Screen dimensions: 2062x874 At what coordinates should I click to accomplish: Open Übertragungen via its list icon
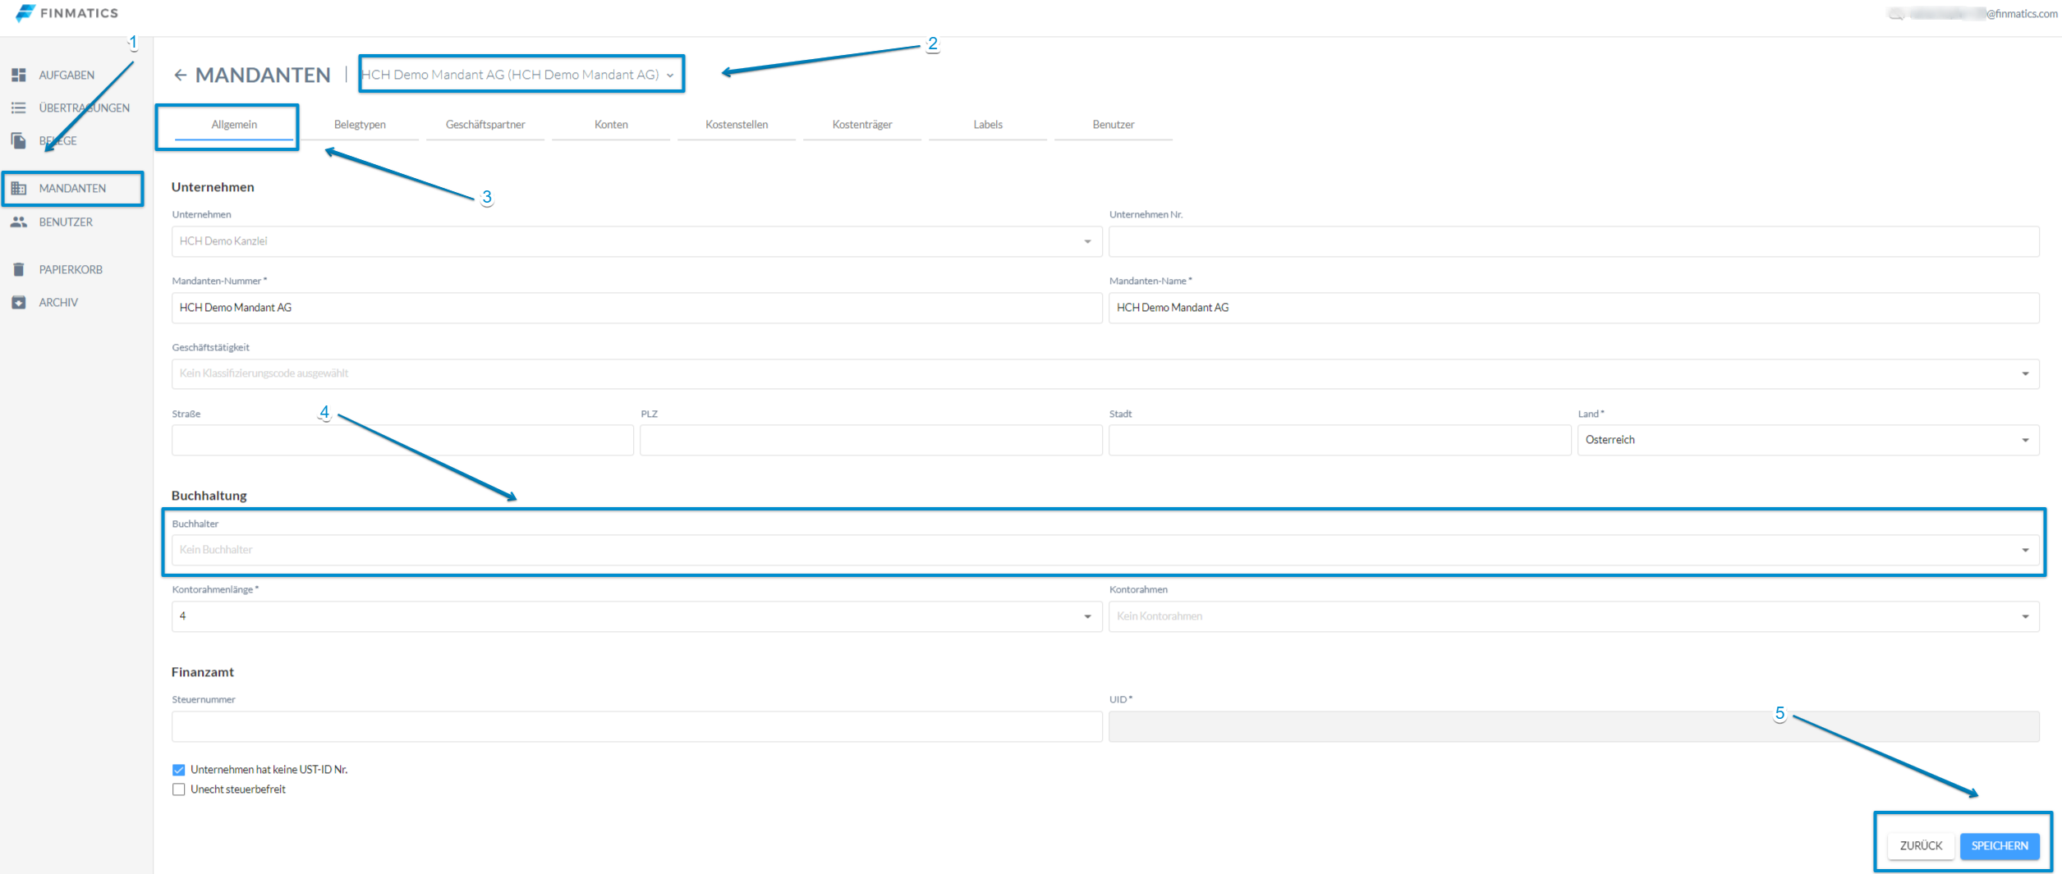(19, 108)
